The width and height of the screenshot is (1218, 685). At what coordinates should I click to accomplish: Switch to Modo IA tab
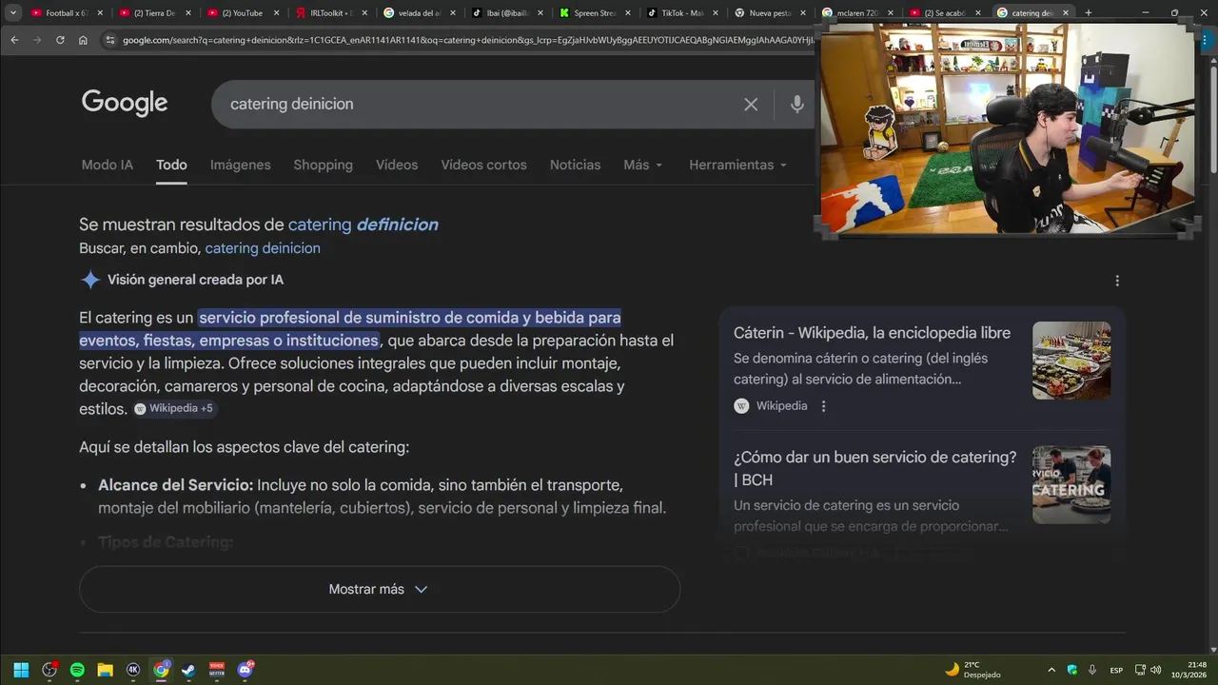tap(108, 165)
